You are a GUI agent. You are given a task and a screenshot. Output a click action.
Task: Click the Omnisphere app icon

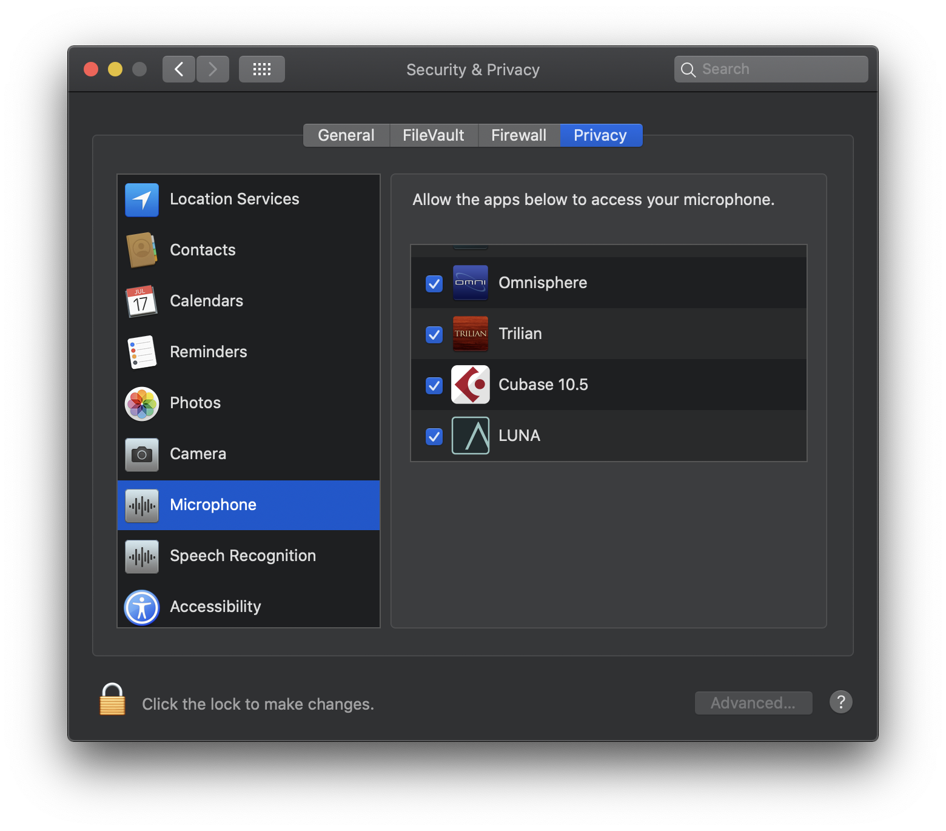click(471, 283)
